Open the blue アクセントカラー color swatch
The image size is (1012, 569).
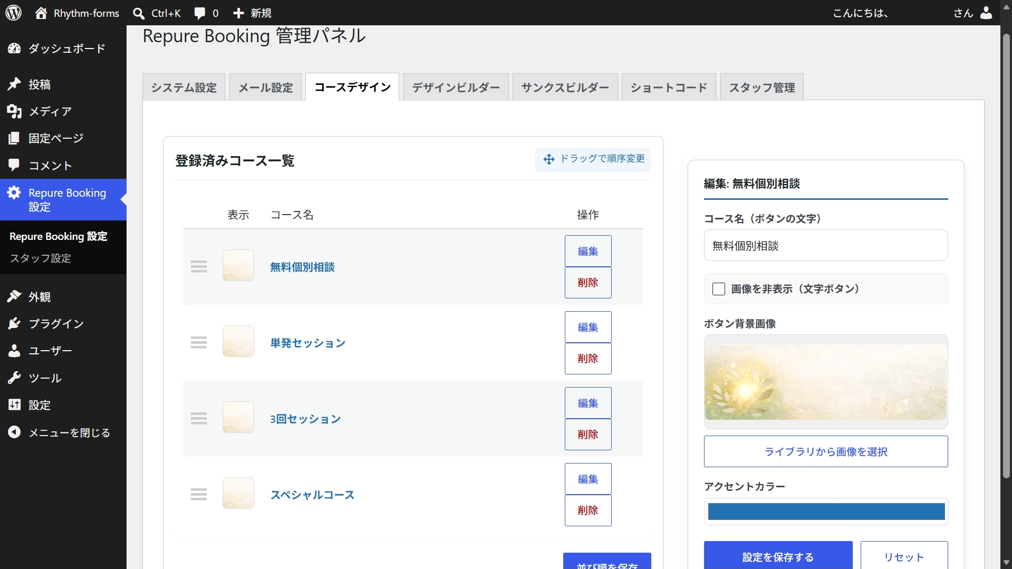(x=826, y=512)
